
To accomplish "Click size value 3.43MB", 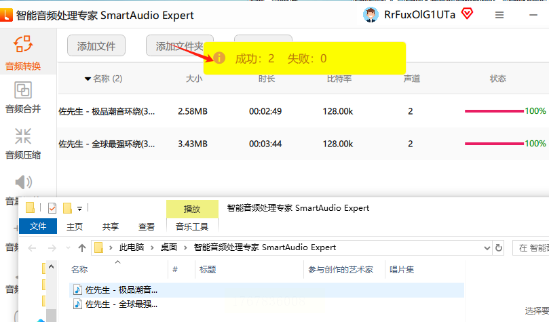I will [193, 144].
